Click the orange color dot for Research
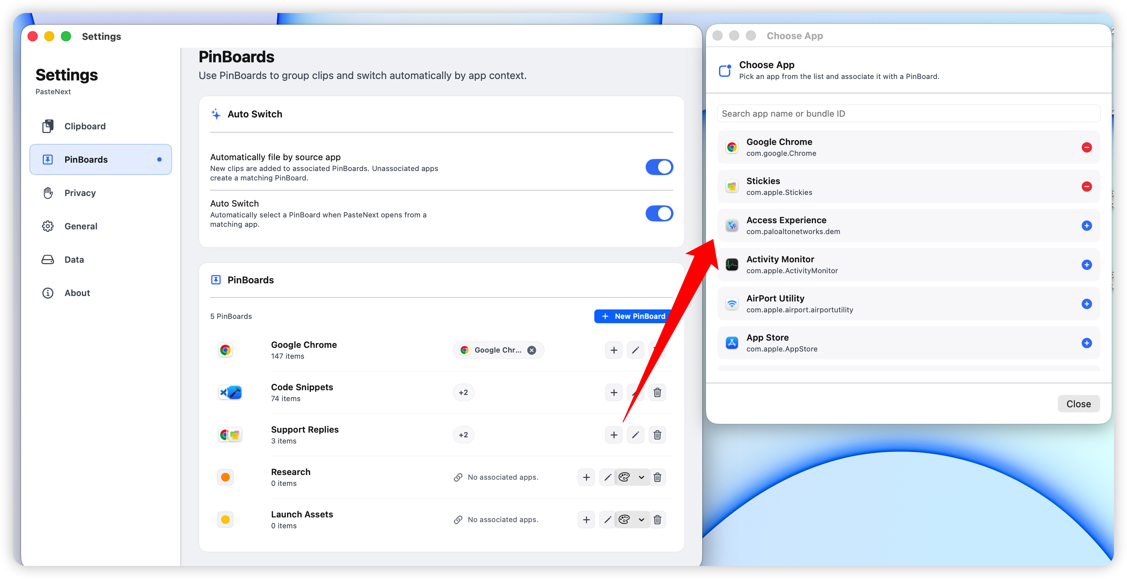The width and height of the screenshot is (1127, 579). (x=225, y=477)
